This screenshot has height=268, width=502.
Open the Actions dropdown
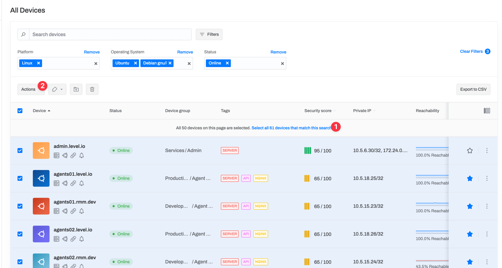pos(31,89)
